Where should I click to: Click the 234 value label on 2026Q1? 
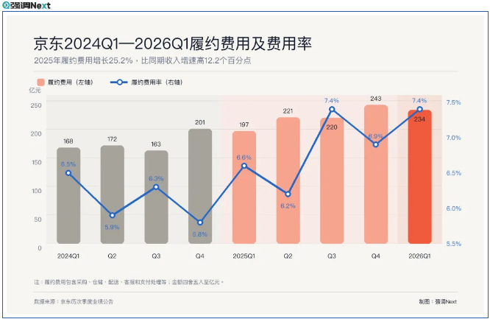pos(419,119)
